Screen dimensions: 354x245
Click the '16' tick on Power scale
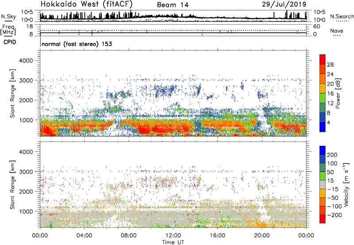point(330,94)
